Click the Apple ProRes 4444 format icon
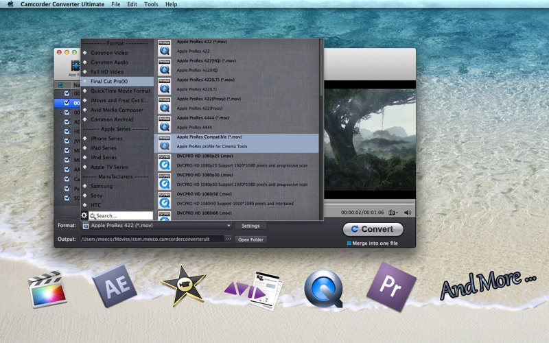The height and width of the screenshot is (343, 549). [x=164, y=124]
